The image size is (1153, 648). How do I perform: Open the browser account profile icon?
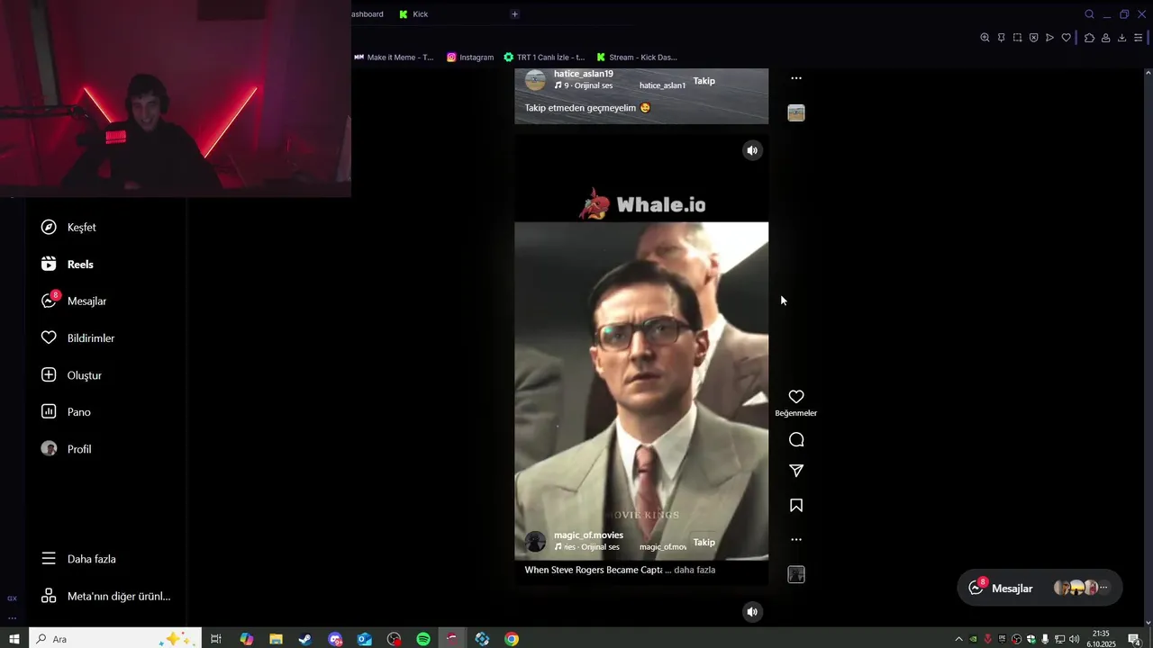click(1105, 38)
